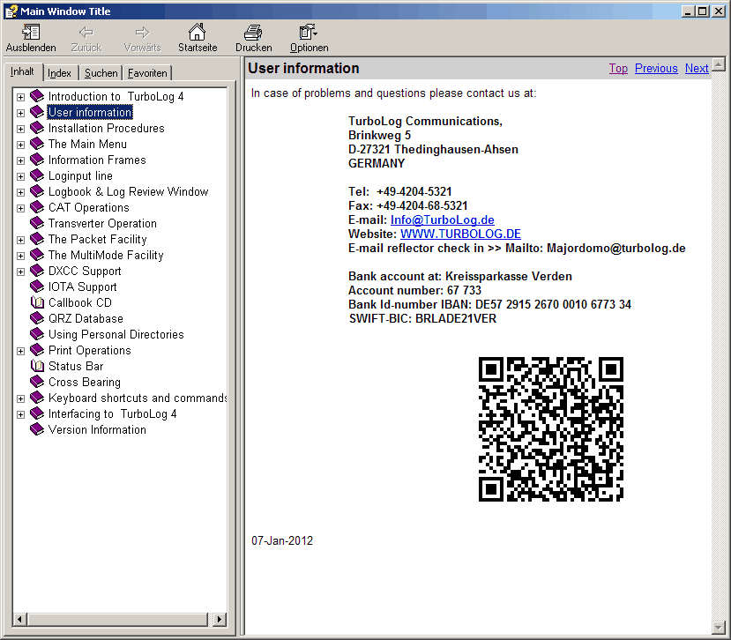The height and width of the screenshot is (640, 731).
Task: Open The MultiMode Facility topic
Action: (x=106, y=255)
